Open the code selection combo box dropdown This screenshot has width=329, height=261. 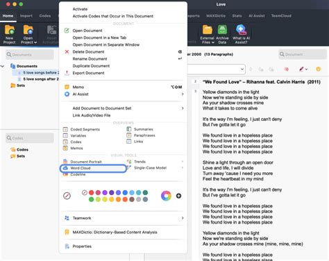(242, 69)
